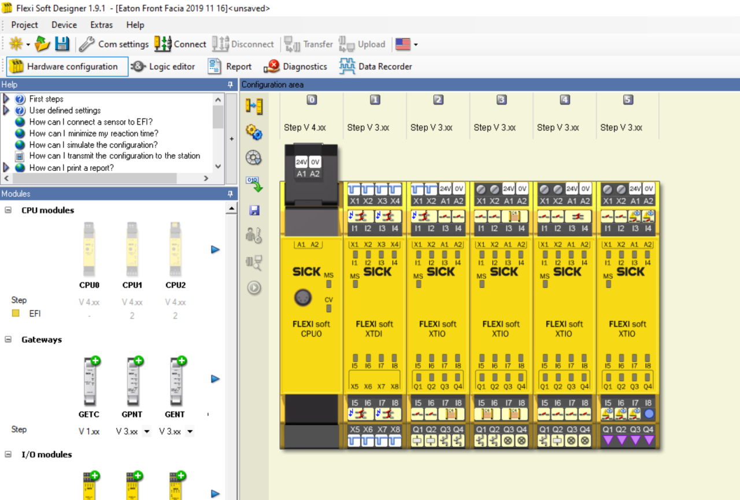Click the blue floppy save icon in top toolbar
Screen dimensions: 740x500
click(x=62, y=44)
